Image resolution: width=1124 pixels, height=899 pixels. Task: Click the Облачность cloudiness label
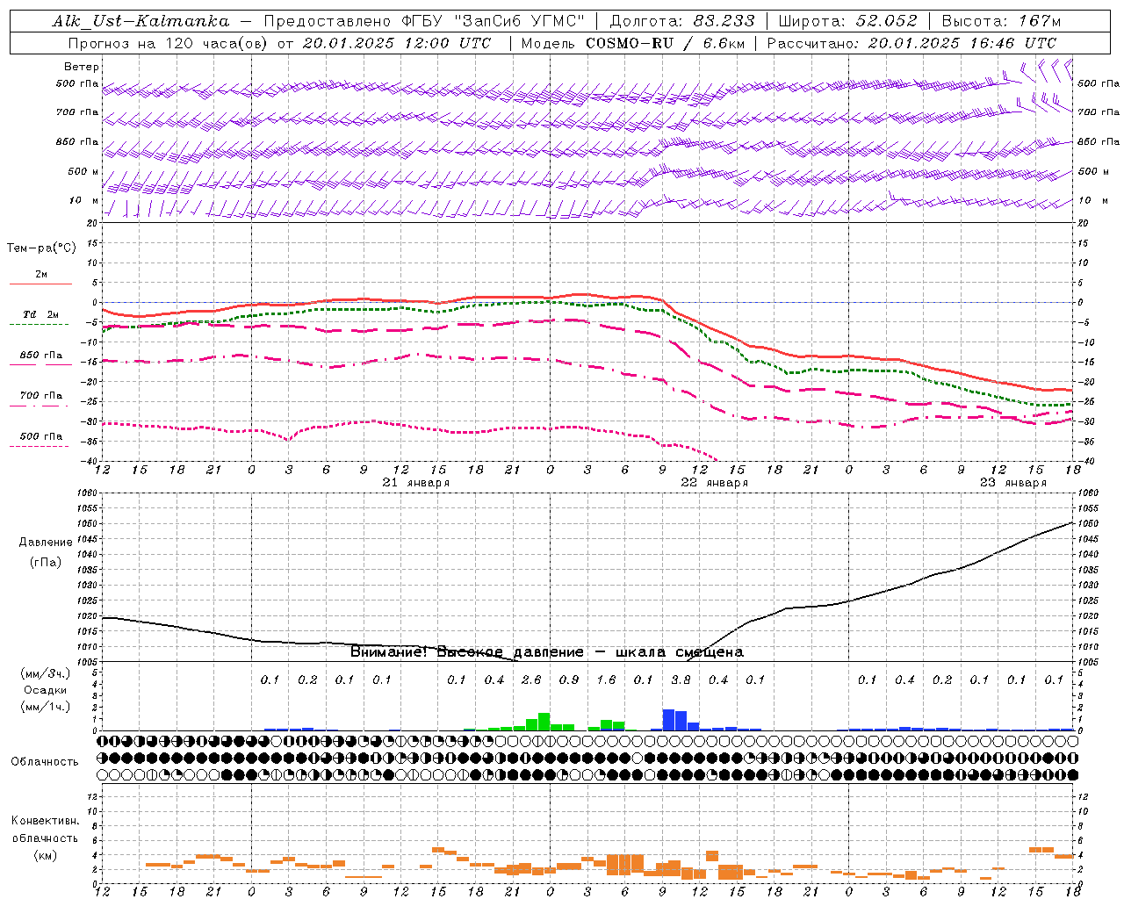tap(45, 762)
